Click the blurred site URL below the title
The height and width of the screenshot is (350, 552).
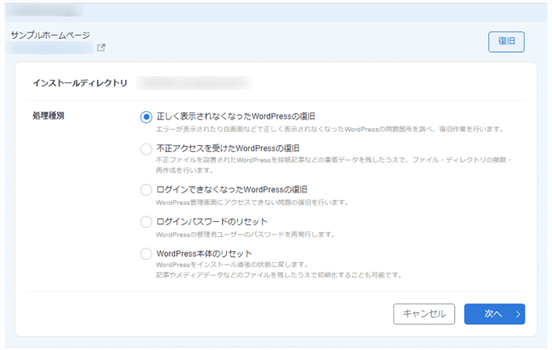point(50,47)
